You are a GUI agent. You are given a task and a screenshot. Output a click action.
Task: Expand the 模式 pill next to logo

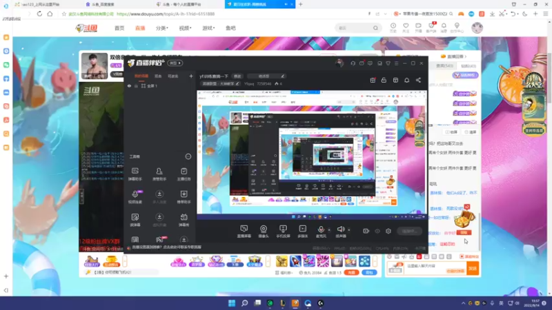pyautogui.click(x=175, y=63)
